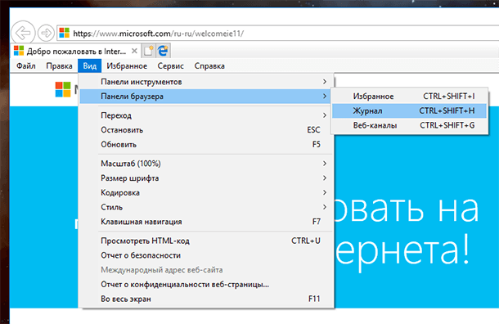Click the address bar URL field
The height and width of the screenshot is (324, 499).
(277, 33)
